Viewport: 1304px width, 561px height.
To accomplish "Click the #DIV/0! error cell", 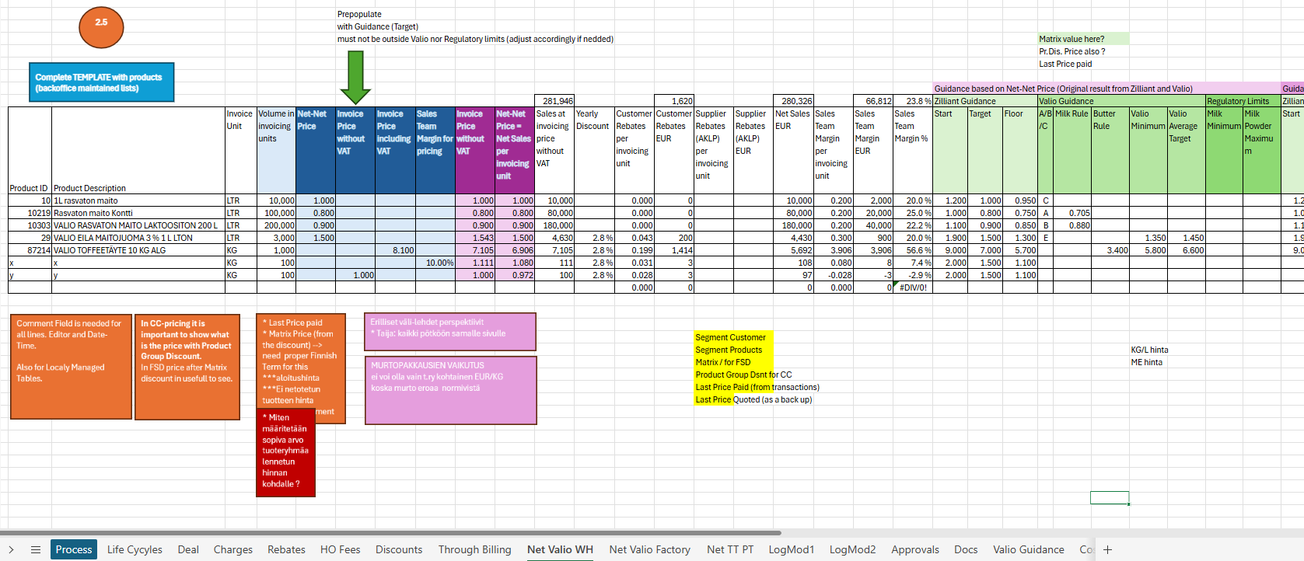I will click(x=913, y=287).
